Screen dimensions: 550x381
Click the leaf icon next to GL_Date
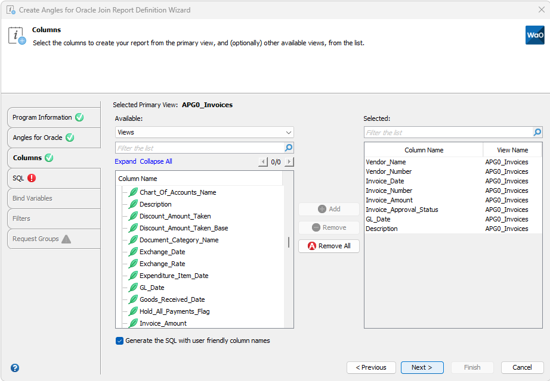pos(134,288)
